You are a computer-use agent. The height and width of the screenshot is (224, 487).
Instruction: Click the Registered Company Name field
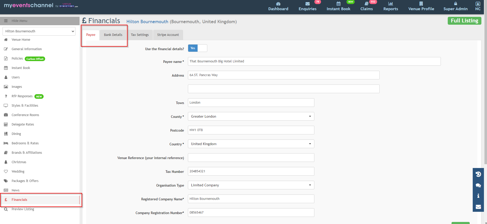pos(251,199)
